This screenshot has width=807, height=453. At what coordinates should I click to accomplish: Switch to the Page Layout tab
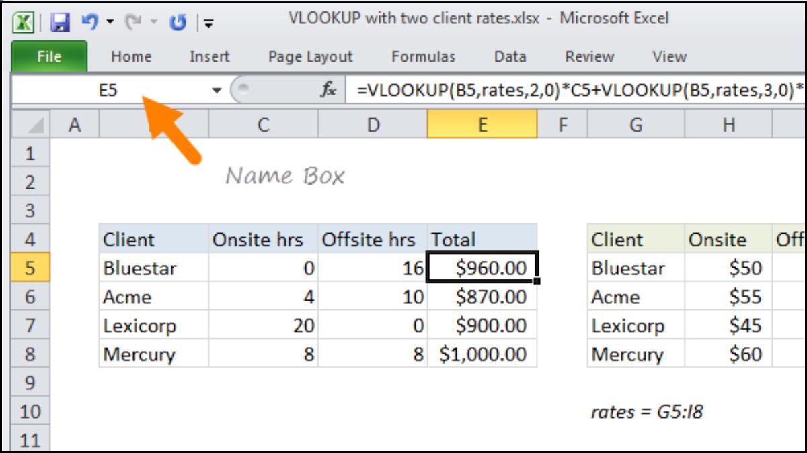[x=309, y=56]
